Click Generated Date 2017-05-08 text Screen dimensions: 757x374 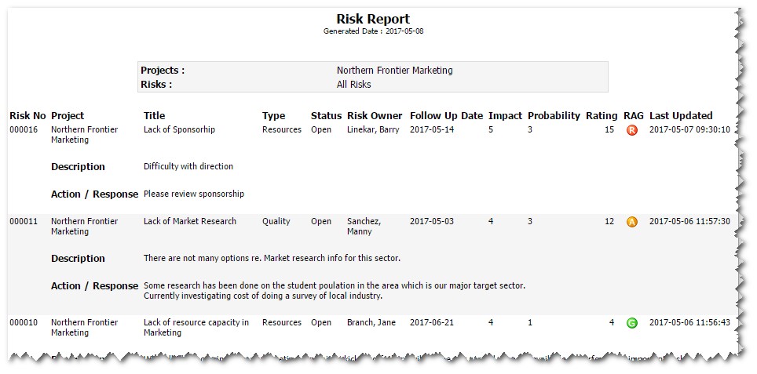point(373,31)
